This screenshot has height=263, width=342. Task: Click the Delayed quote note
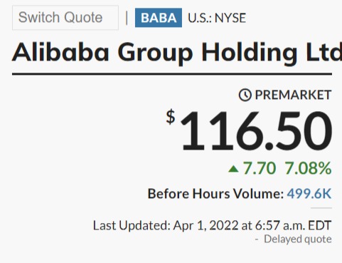(298, 239)
